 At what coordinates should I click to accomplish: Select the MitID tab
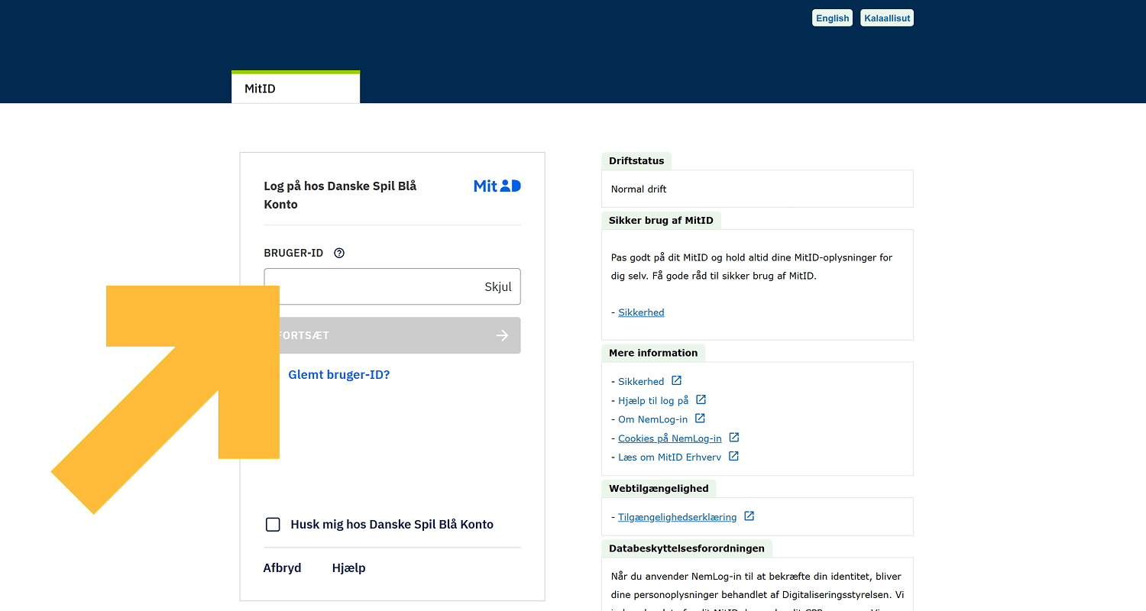click(x=295, y=89)
